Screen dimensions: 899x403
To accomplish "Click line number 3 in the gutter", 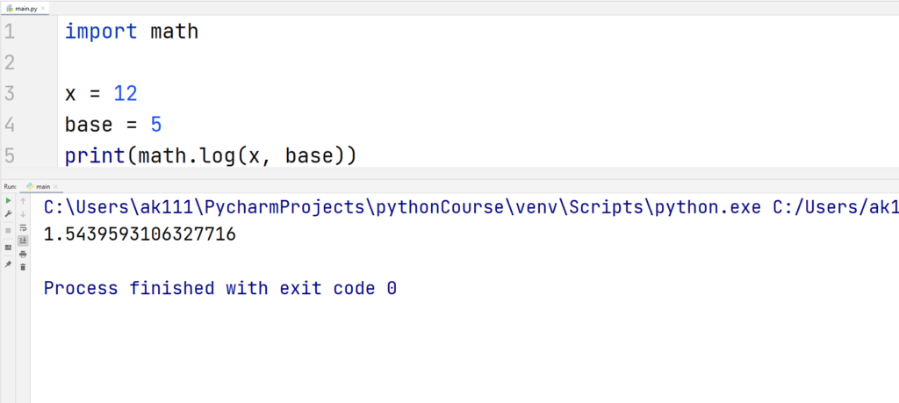I will coord(9,93).
